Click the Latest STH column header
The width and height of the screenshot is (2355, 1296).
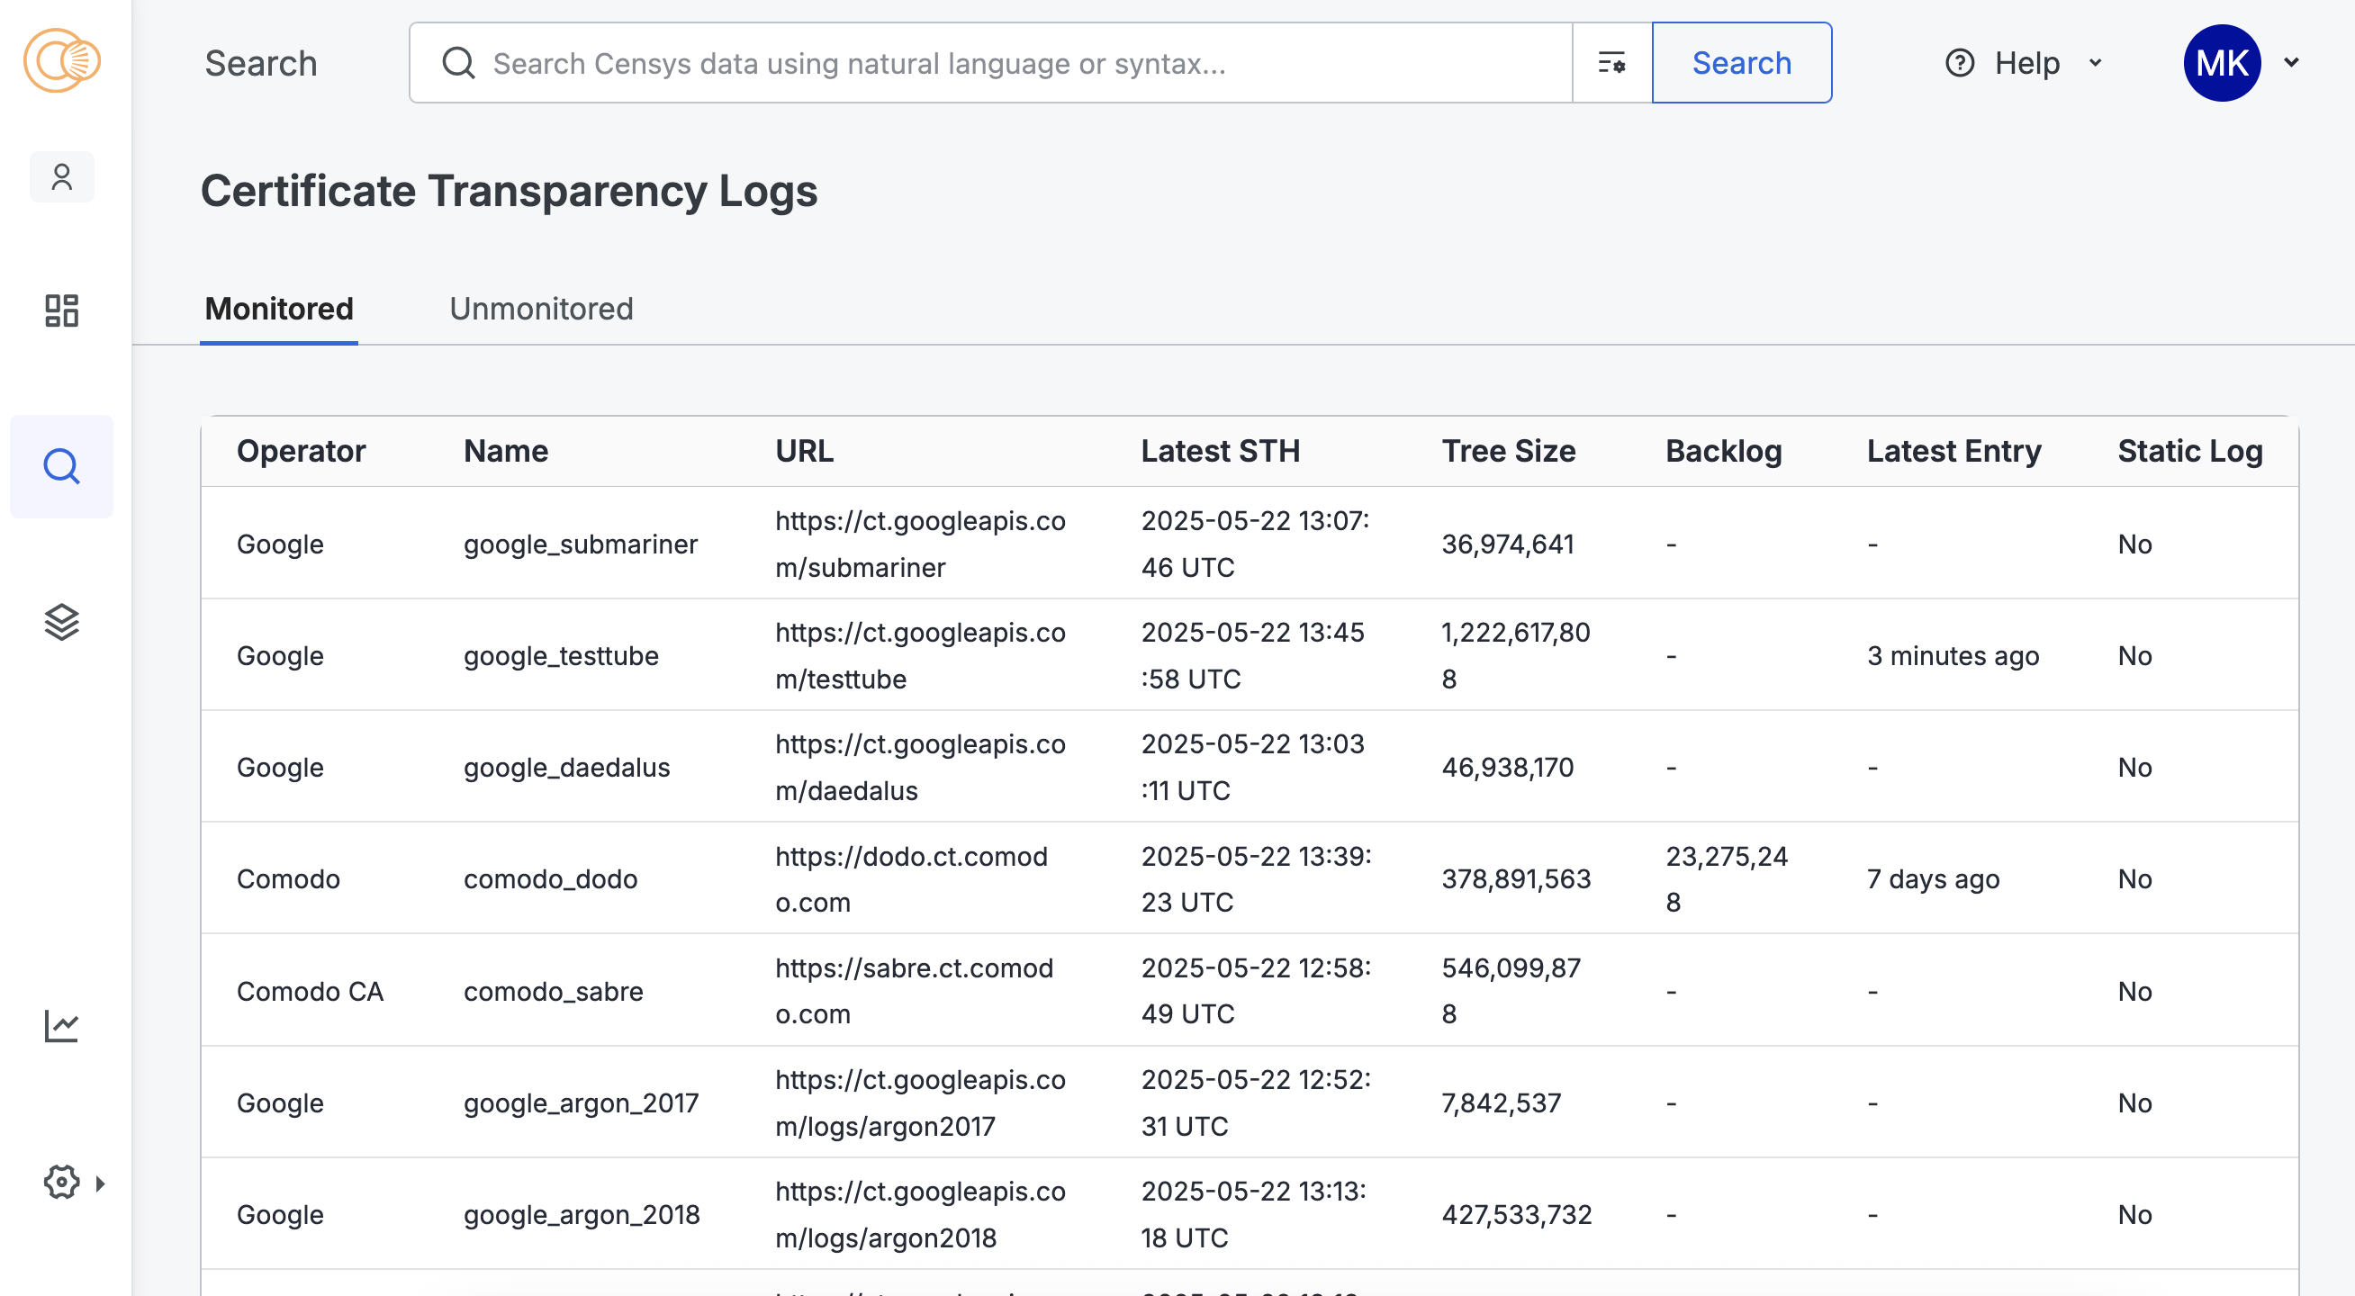[1220, 452]
